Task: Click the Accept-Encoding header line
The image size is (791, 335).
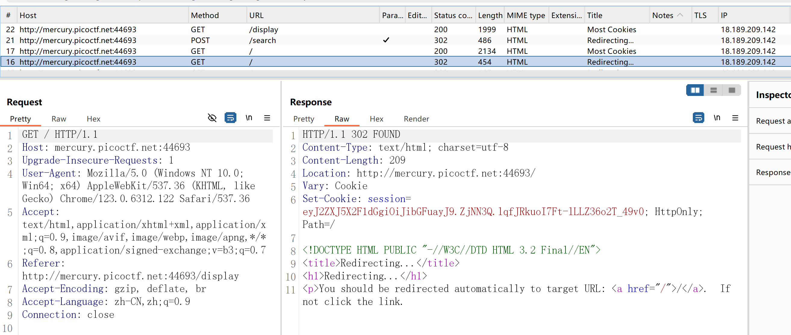Action: pyautogui.click(x=114, y=289)
